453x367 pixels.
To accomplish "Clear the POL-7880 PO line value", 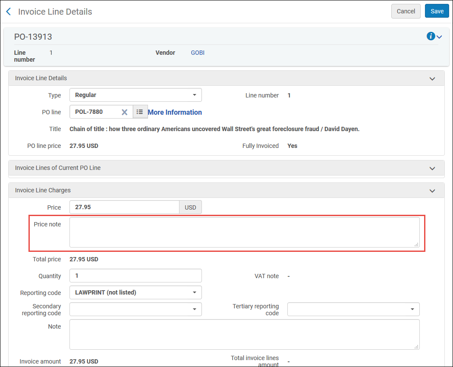I will pos(125,112).
